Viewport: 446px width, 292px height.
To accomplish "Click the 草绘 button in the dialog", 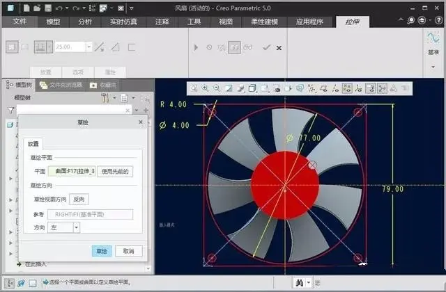I will point(102,251).
